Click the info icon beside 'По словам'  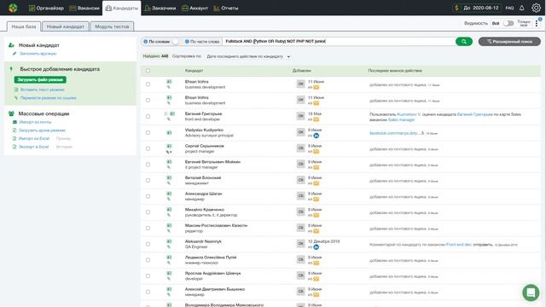[x=146, y=42]
